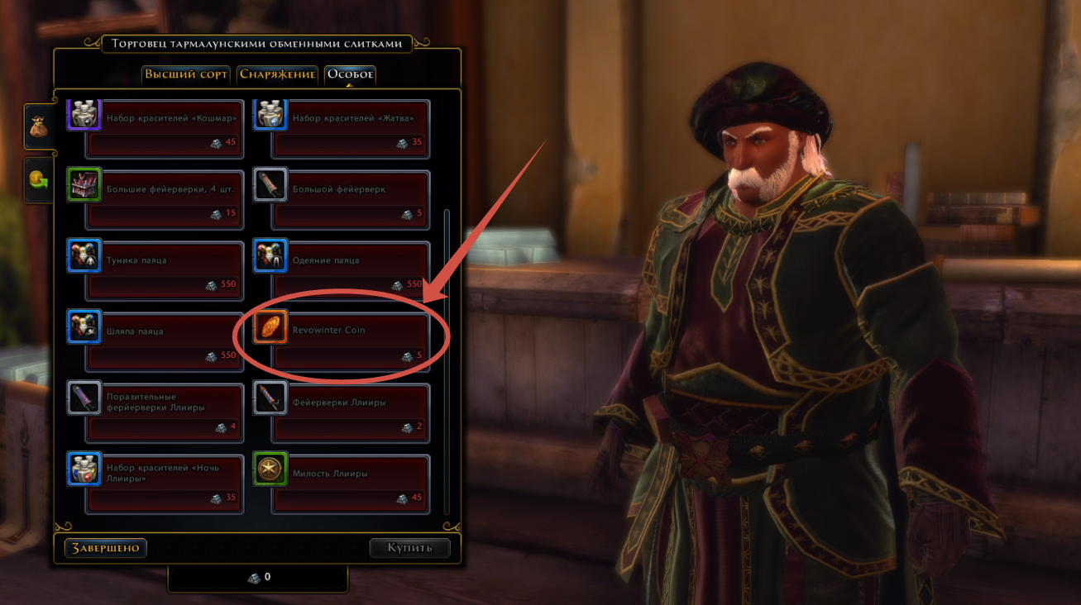Select the Особое tab
Viewport: 1081px width, 605px height.
[350, 74]
